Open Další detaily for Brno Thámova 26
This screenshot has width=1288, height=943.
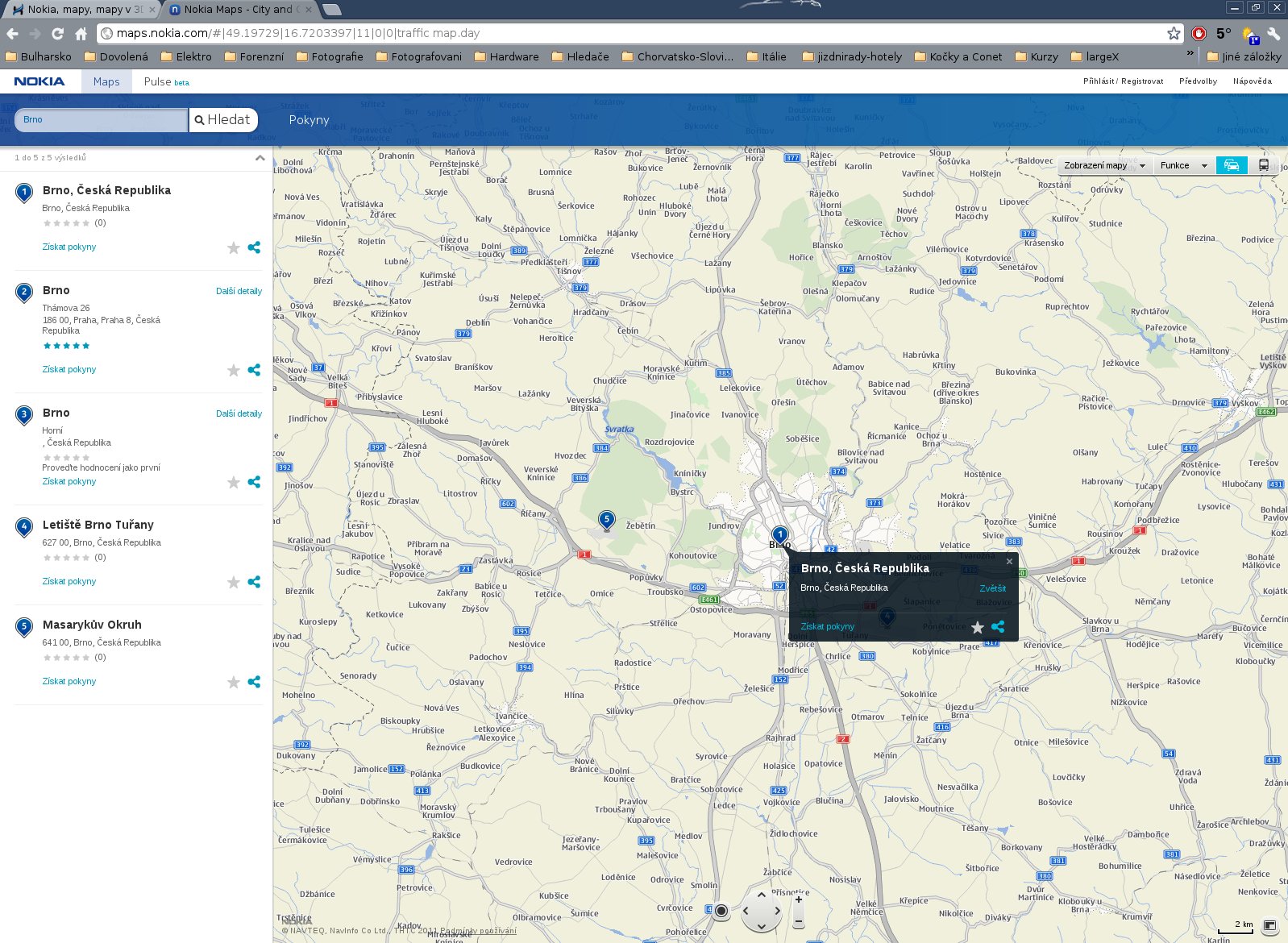[239, 291]
